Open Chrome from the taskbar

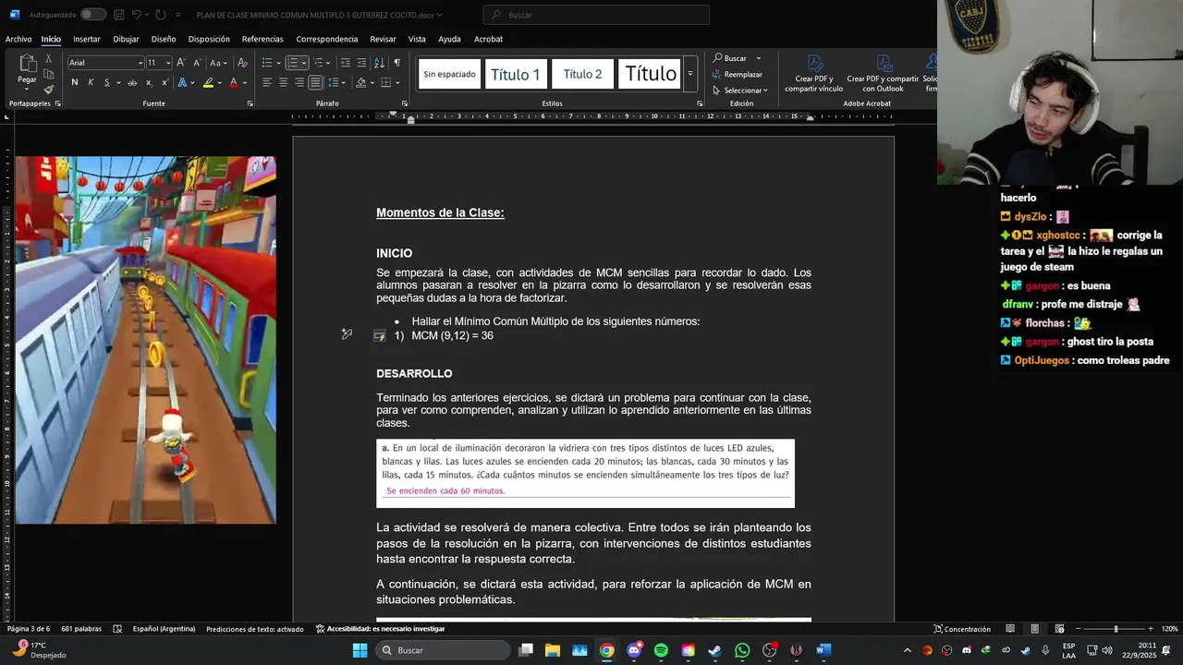(606, 650)
